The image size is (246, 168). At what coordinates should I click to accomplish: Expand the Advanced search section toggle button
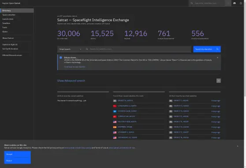(219, 80)
